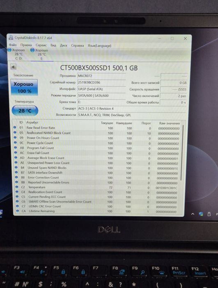Screen dimensions: 218x288
Task: Maximize the CrystalDiskInfo window
Action: 172,38
